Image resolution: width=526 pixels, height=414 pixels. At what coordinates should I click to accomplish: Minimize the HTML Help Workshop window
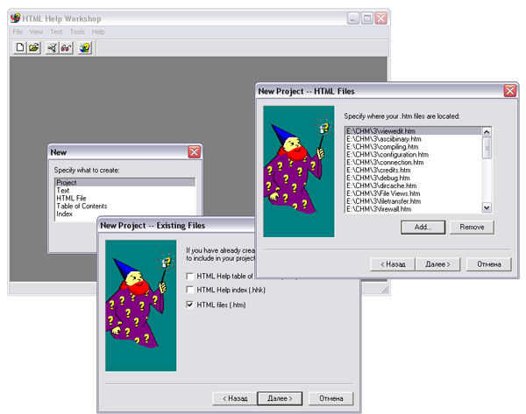click(353, 18)
